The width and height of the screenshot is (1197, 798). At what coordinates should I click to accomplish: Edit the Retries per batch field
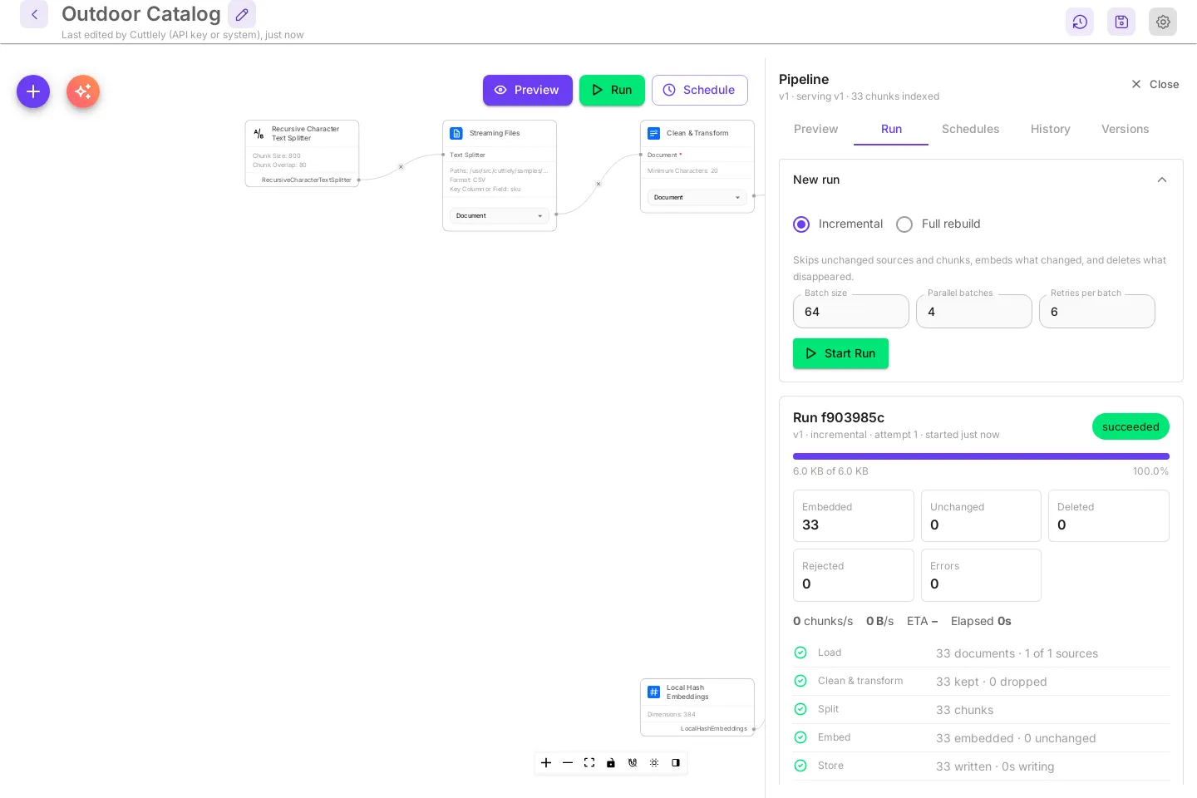1097,312
